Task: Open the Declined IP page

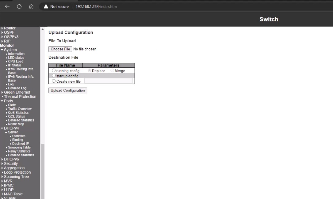Action: pyautogui.click(x=20, y=144)
